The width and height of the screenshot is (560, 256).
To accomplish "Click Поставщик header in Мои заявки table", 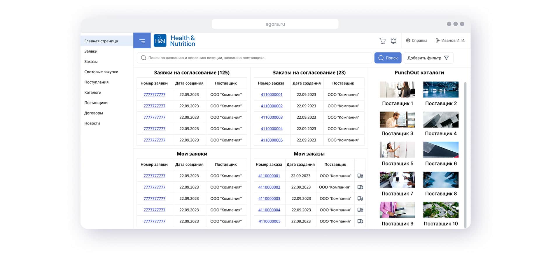I will tap(226, 164).
